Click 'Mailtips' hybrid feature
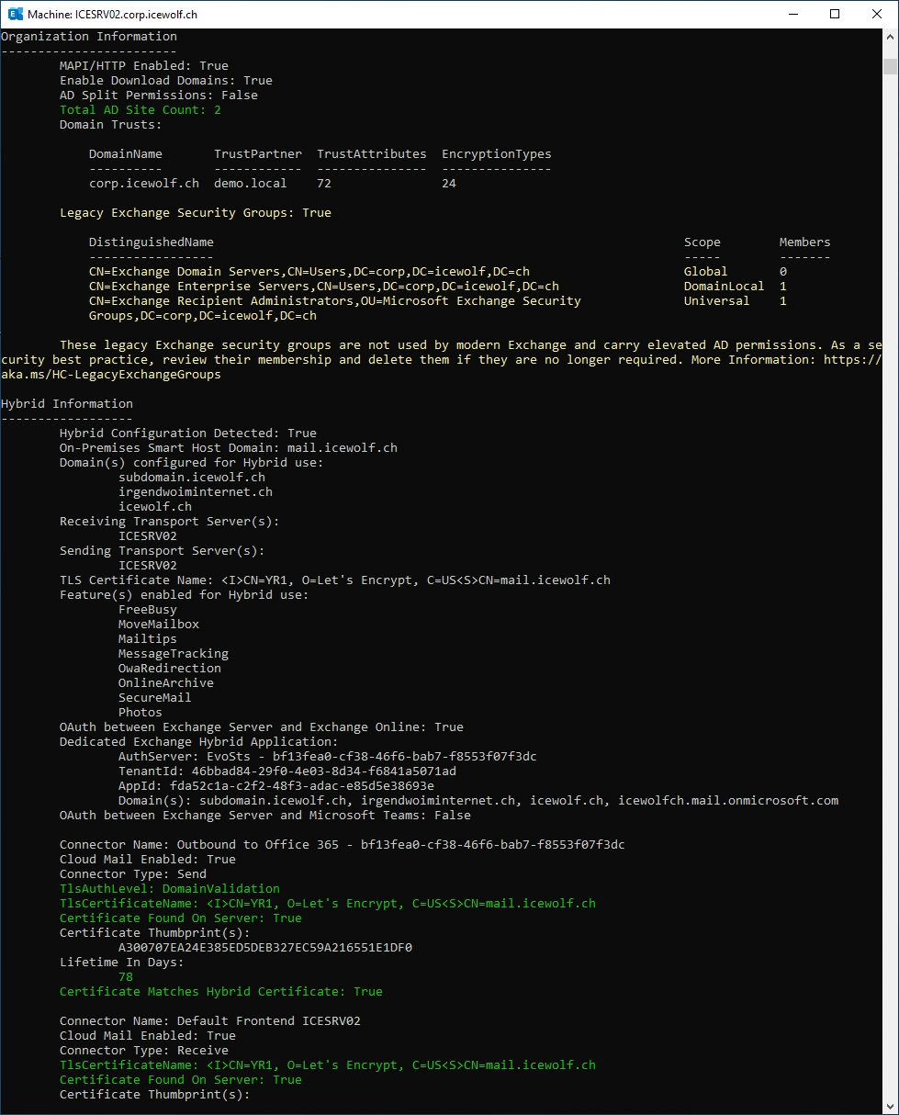Screen dimensions: 899x1115 point(148,639)
